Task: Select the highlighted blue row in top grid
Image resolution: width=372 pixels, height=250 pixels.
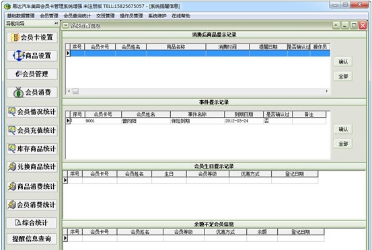Action: pyautogui.click(x=200, y=53)
